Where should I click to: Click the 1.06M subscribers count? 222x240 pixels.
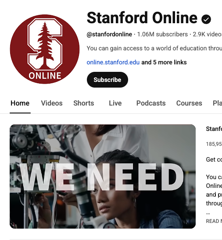point(162,34)
